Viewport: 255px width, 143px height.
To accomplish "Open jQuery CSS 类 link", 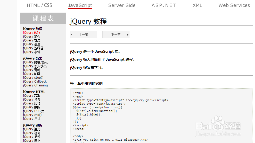I will 34,111.
